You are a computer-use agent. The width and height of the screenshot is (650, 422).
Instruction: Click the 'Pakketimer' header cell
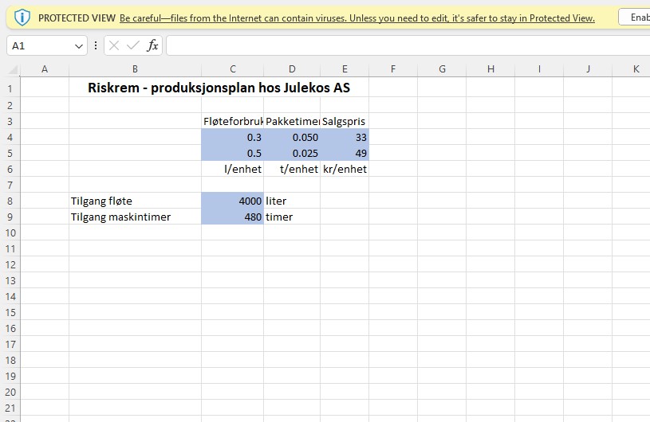(292, 121)
